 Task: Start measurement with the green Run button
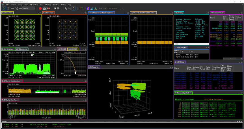point(4,8)
